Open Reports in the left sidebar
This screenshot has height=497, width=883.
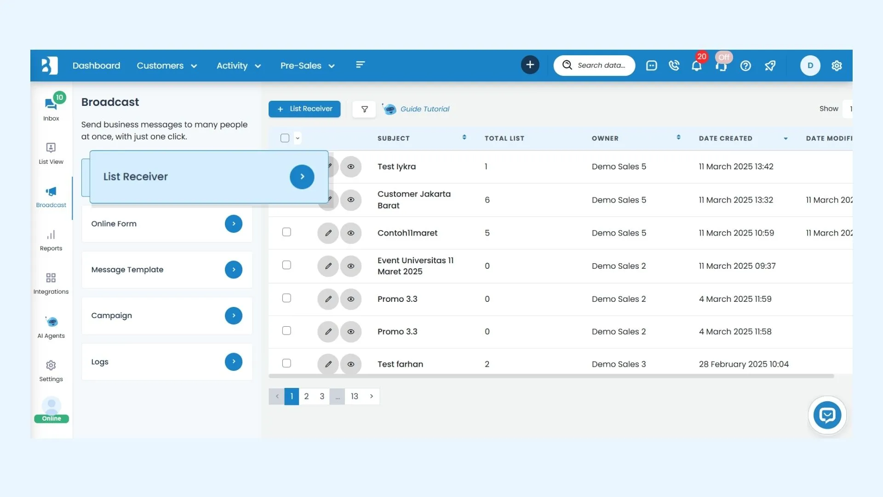click(x=51, y=240)
